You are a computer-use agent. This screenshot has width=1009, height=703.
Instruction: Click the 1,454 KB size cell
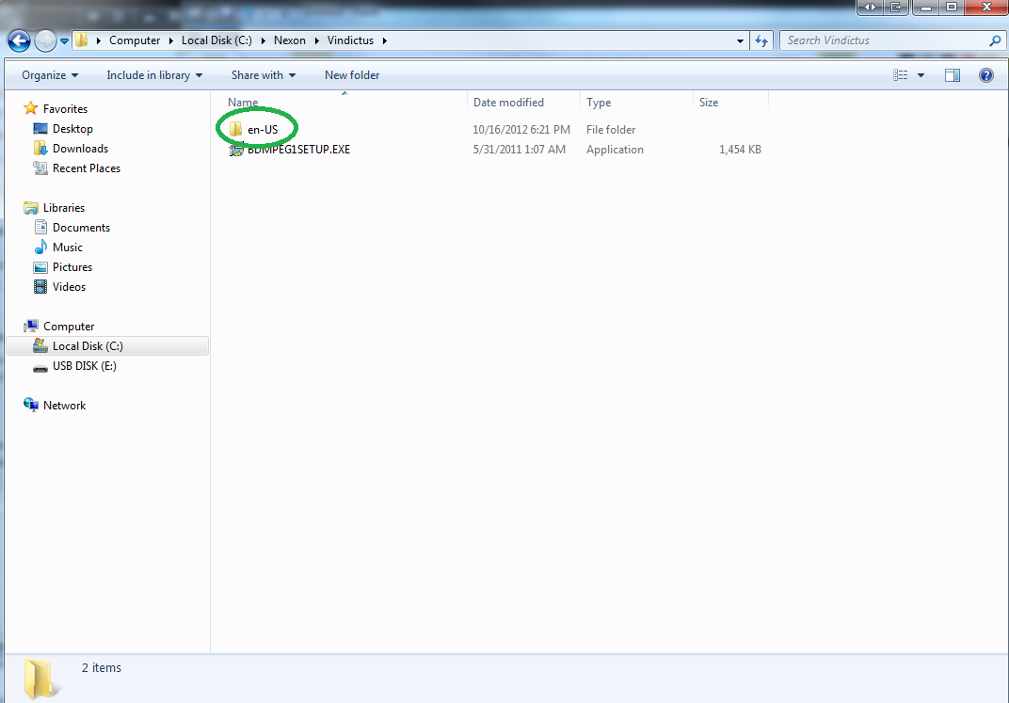coord(740,150)
